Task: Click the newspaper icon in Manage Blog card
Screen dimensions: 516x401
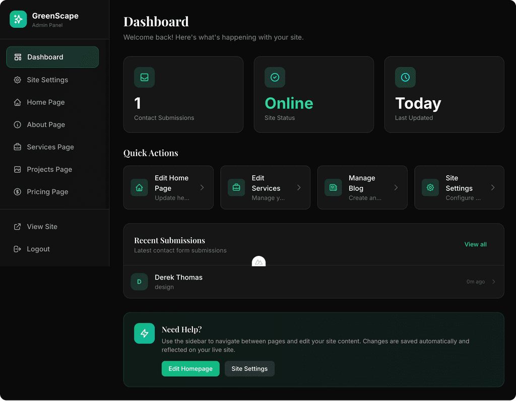Action: click(333, 187)
